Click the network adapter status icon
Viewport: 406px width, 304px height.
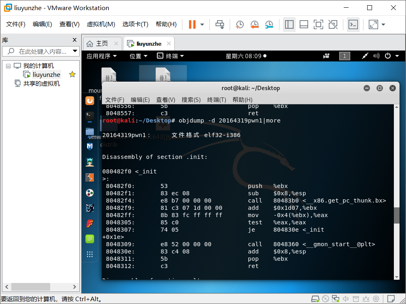coord(336,299)
